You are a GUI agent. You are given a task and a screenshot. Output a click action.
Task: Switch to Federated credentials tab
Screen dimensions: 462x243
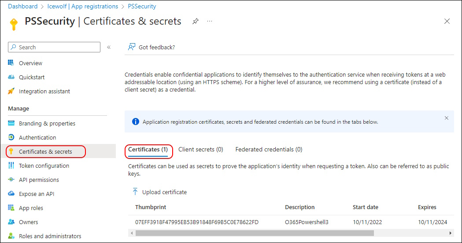(269, 150)
